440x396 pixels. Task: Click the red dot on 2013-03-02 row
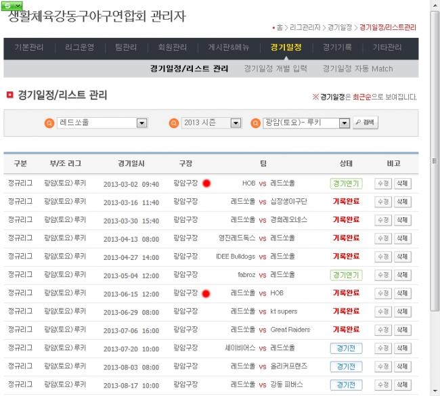tap(206, 183)
